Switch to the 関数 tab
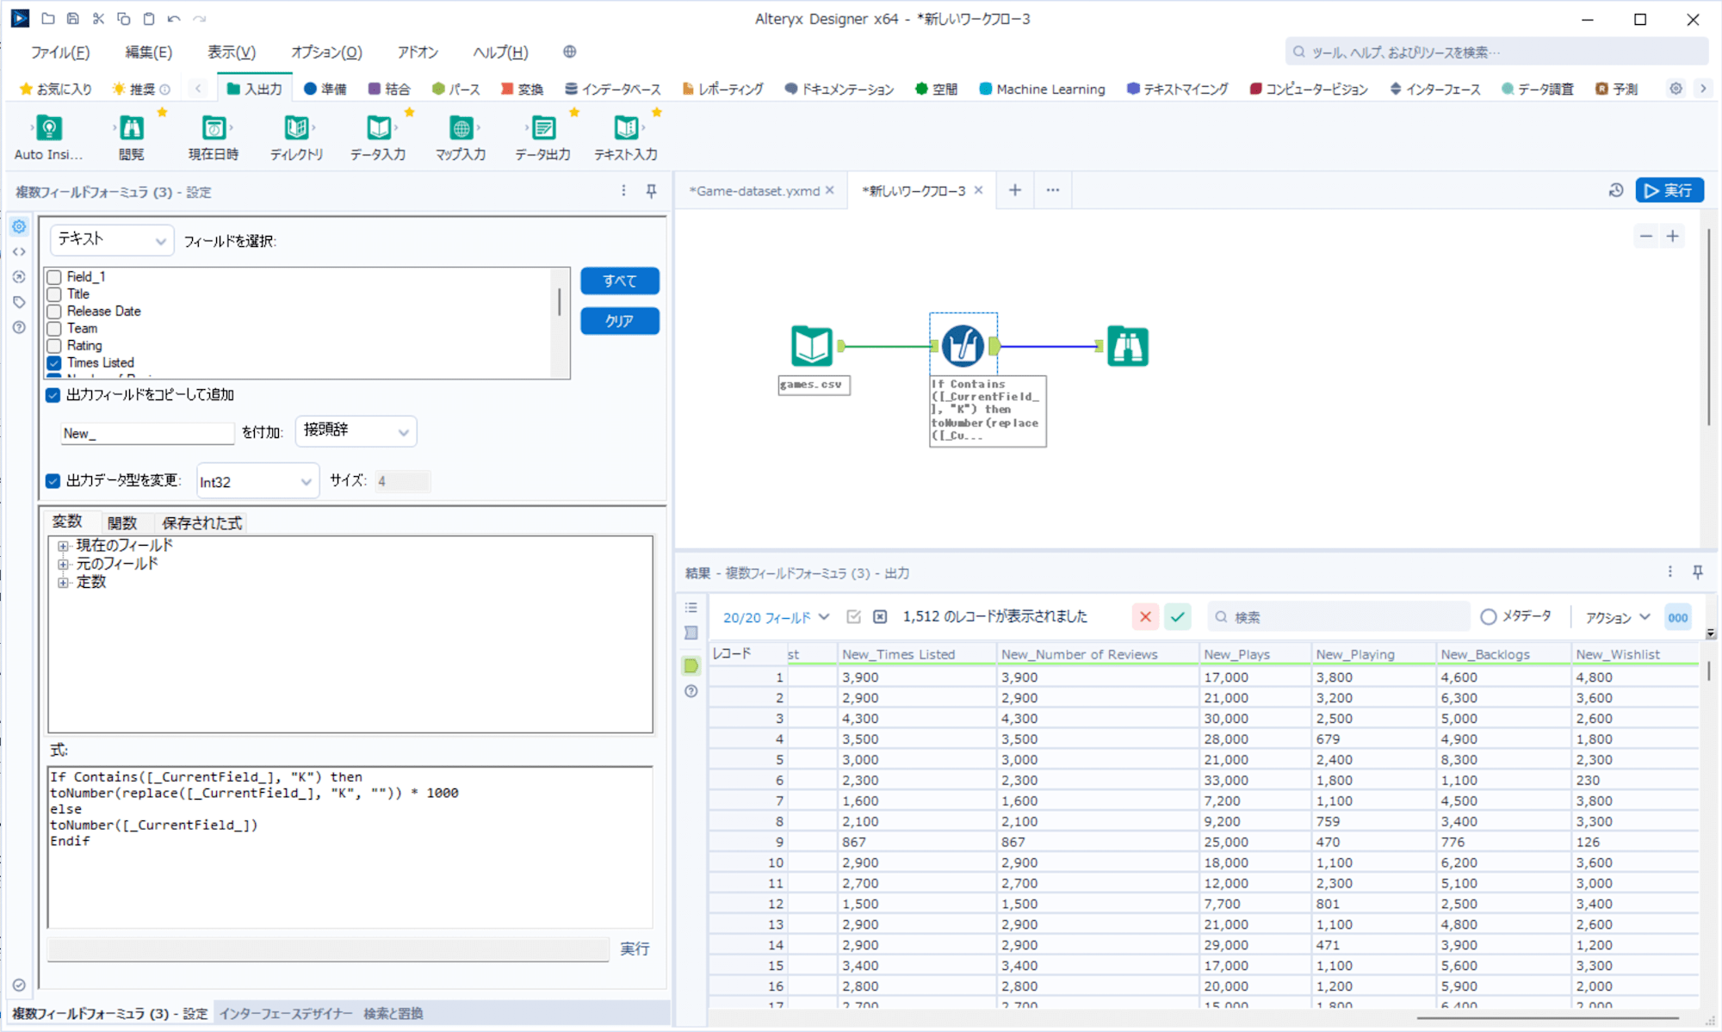 point(122,522)
